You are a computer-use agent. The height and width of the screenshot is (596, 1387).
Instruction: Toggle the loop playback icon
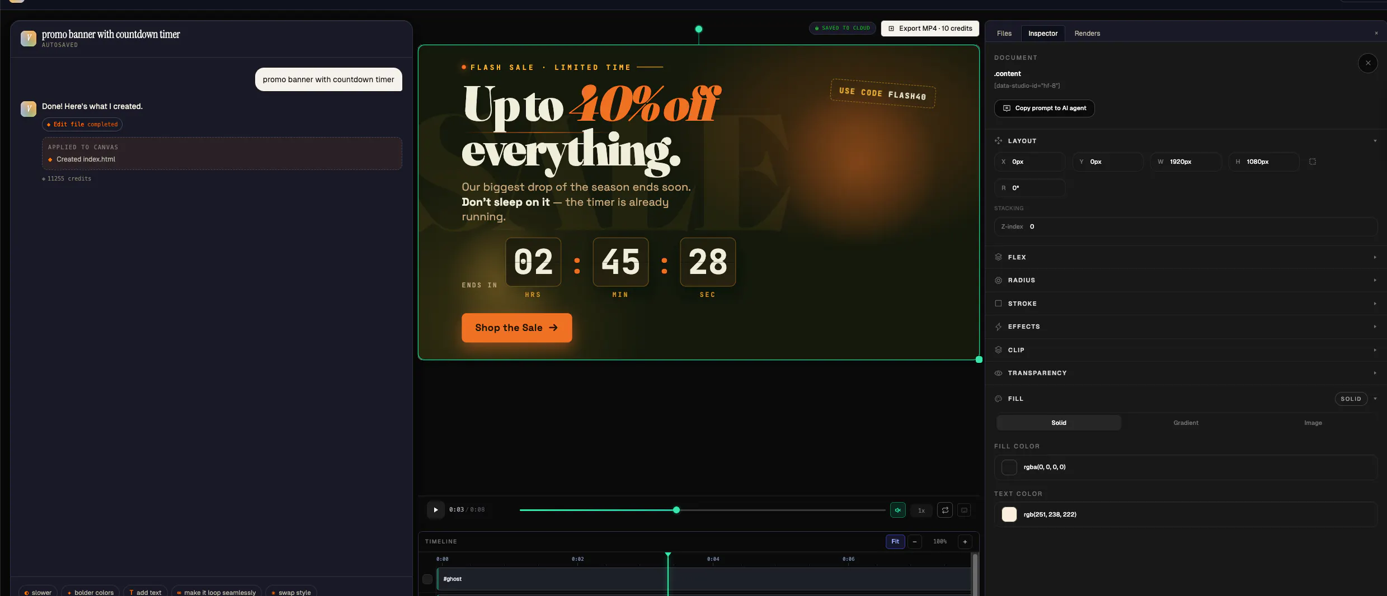(945, 510)
